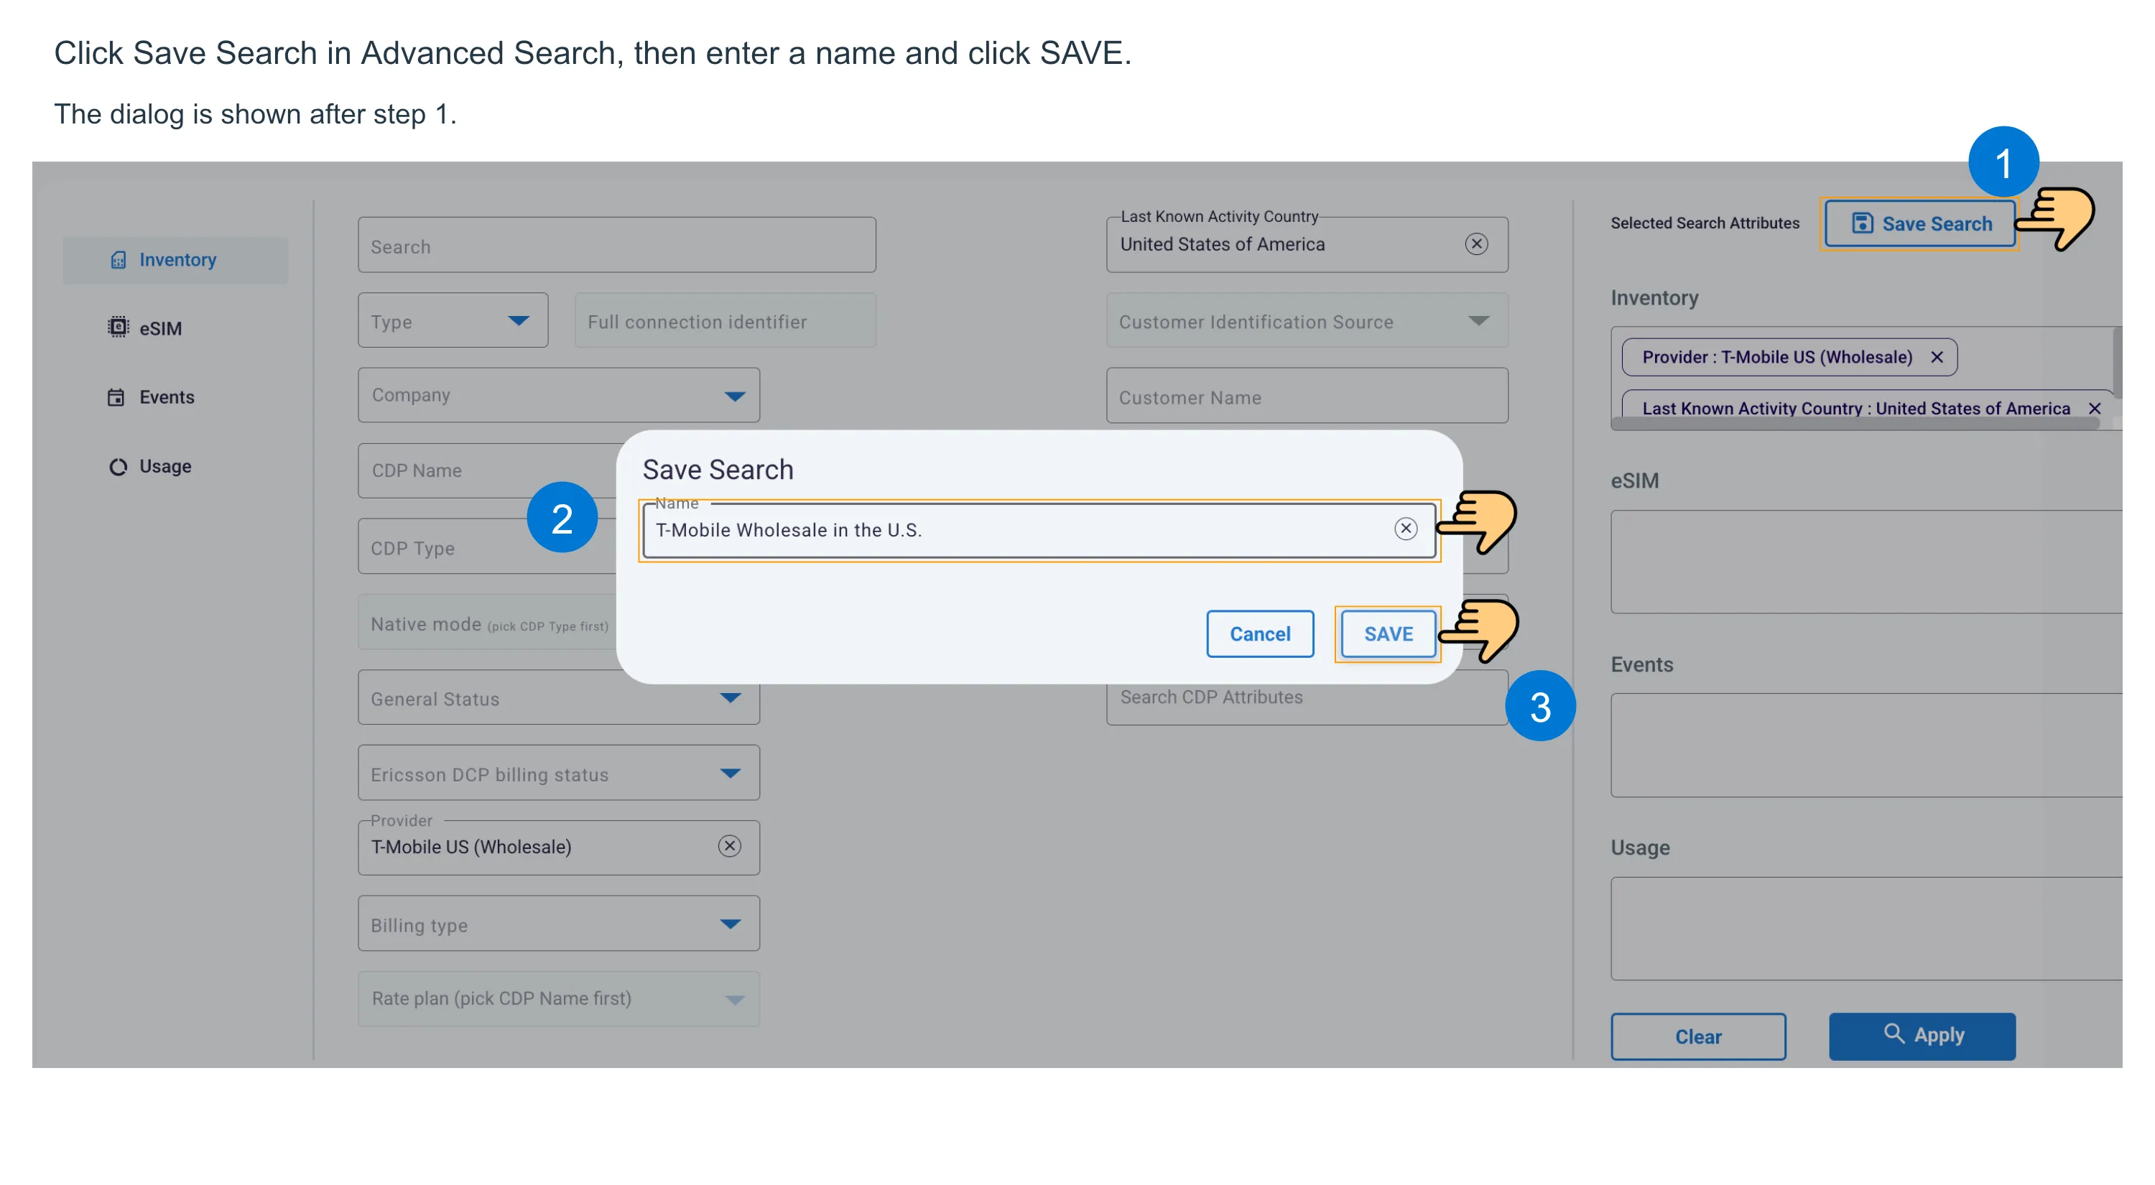Click the Clear button

(x=1698, y=1037)
